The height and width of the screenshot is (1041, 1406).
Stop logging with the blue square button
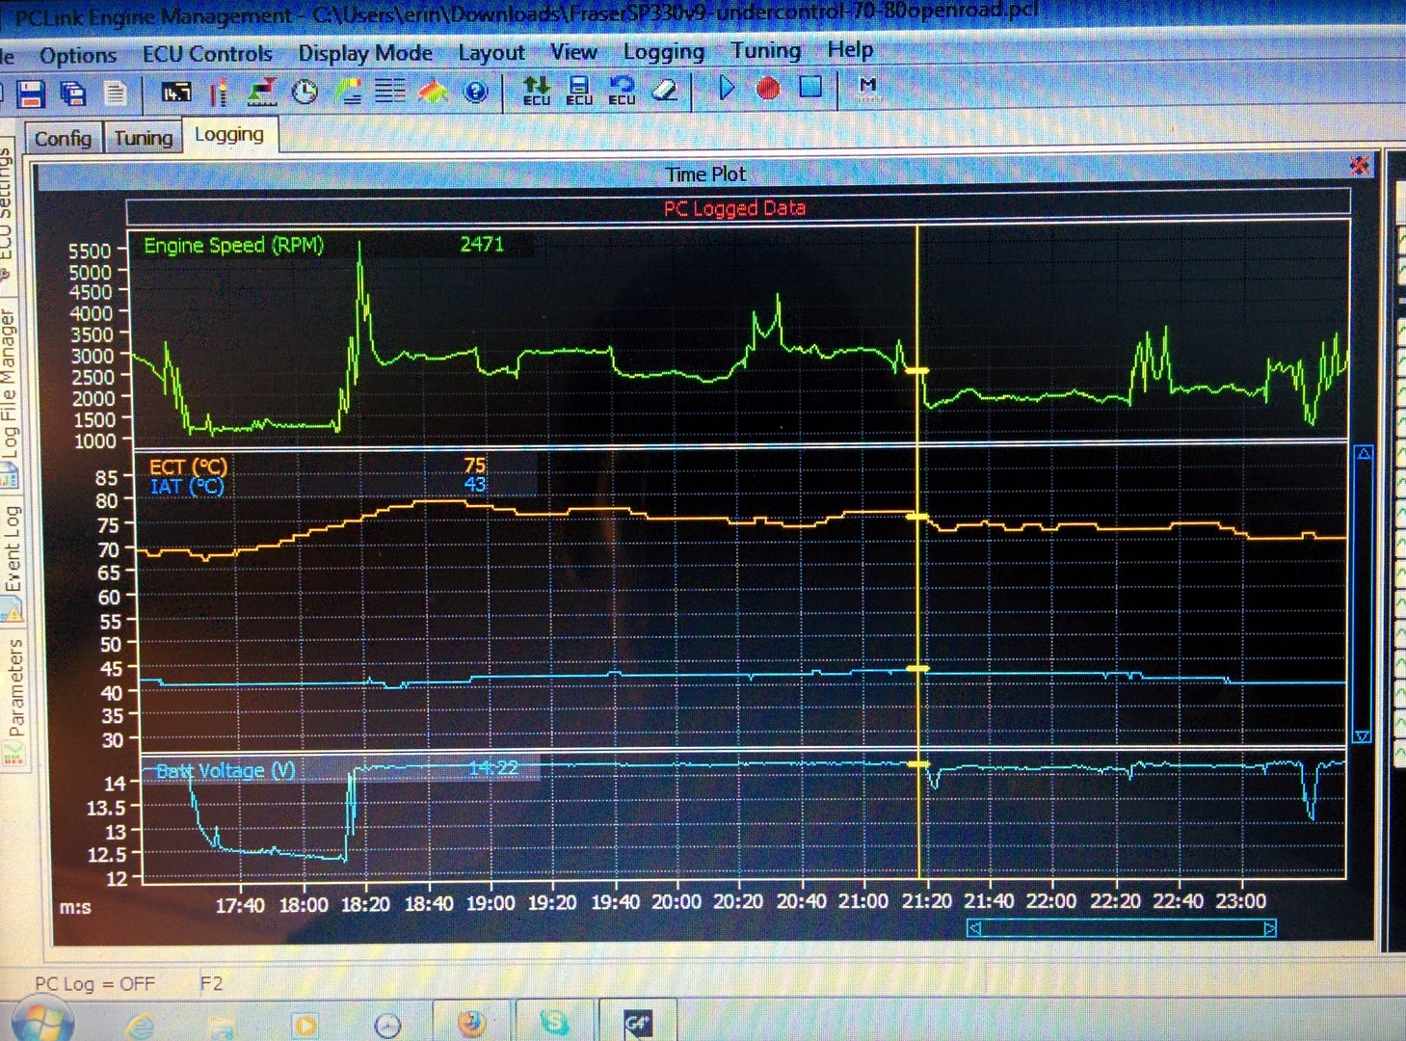810,88
